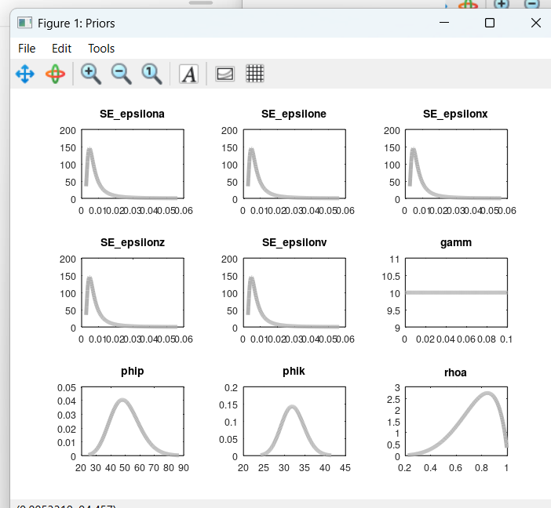Toggle axes visibility from the toolbar
This screenshot has height=508, width=551.
(225, 74)
